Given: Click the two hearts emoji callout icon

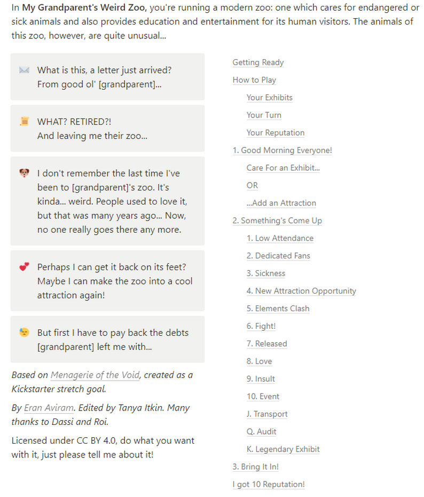Looking at the screenshot, I should click(x=24, y=267).
